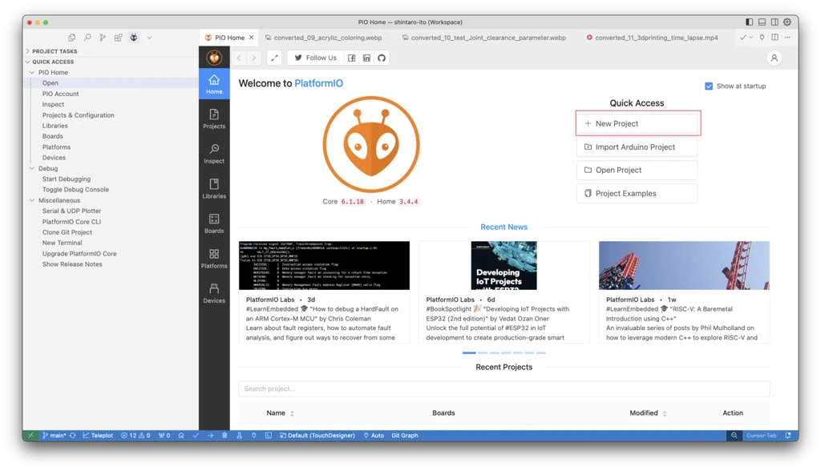Click the Import Arduino Project button
Image resolution: width=821 pixels, height=471 pixels.
click(x=637, y=147)
